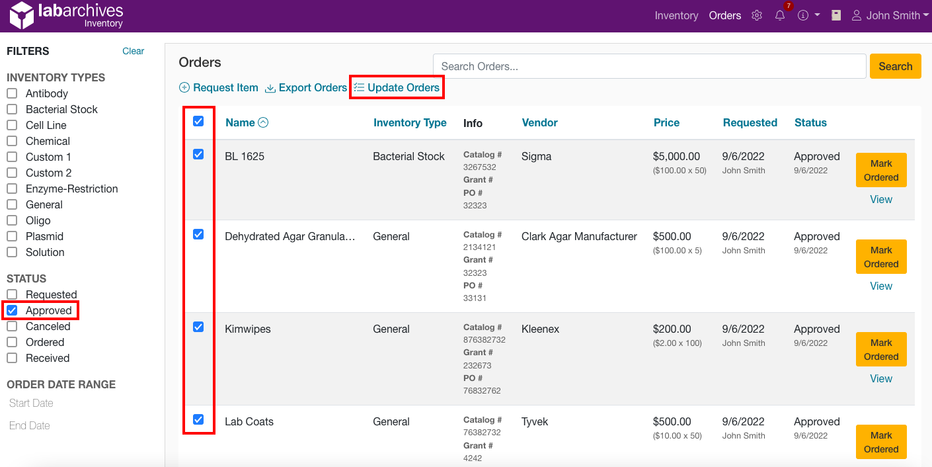Screen dimensions: 932x467
Task: Open the LabArchives notebook icon
Action: (835, 15)
